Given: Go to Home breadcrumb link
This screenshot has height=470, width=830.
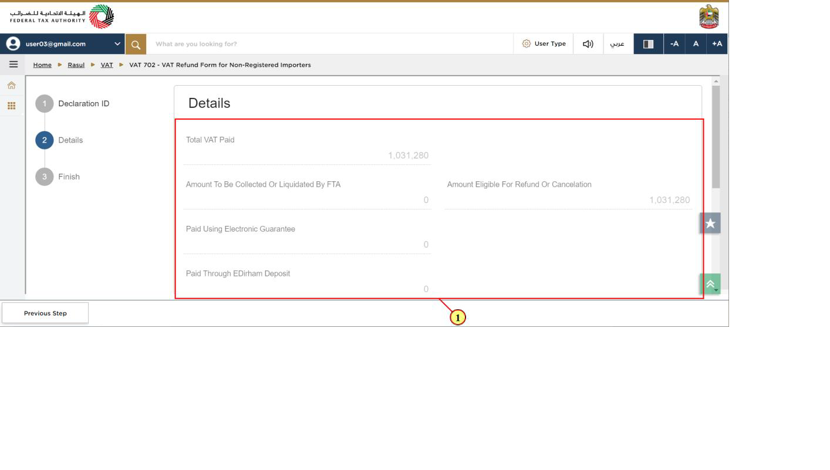Looking at the screenshot, I should tap(42, 65).
